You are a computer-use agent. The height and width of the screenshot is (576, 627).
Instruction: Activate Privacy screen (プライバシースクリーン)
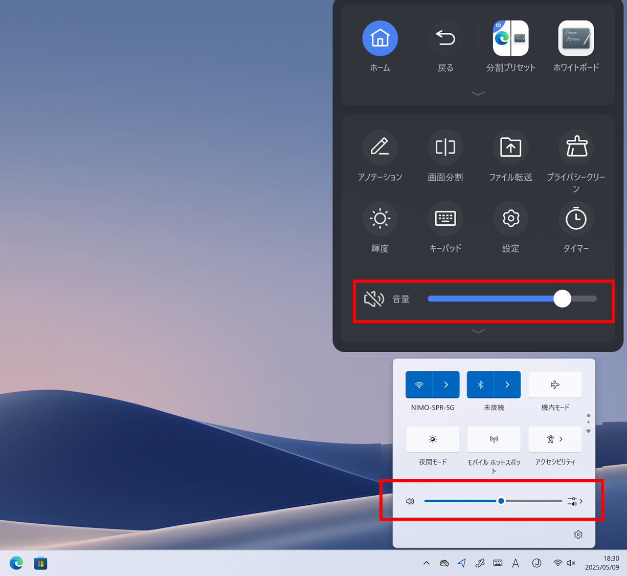point(576,147)
